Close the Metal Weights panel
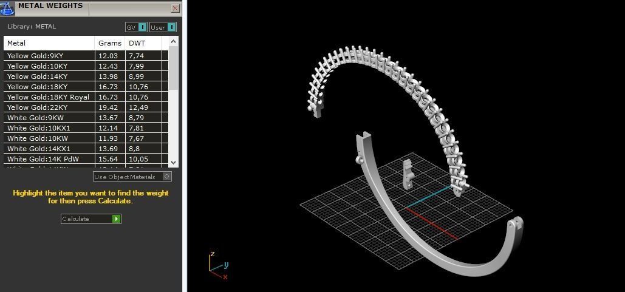 point(175,8)
